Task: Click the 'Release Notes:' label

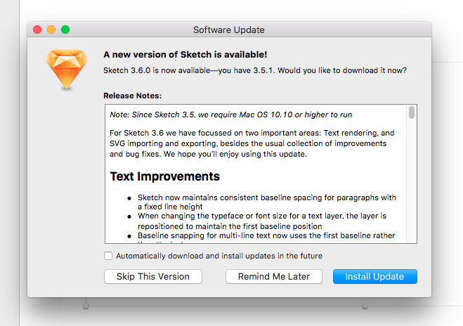Action: [133, 96]
